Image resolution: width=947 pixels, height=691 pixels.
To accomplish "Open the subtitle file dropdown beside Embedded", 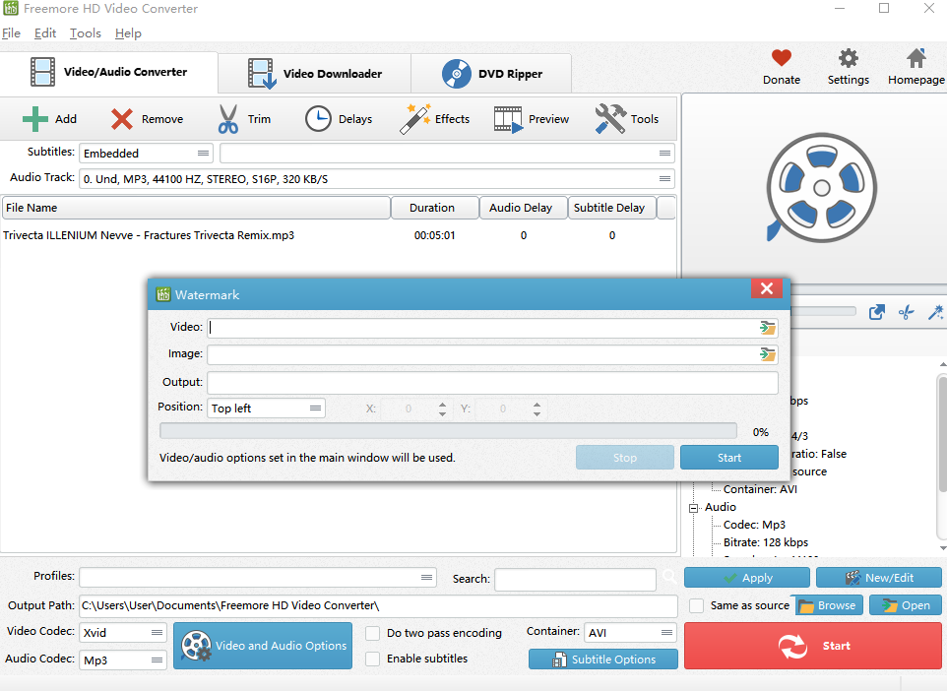I will 447,154.
